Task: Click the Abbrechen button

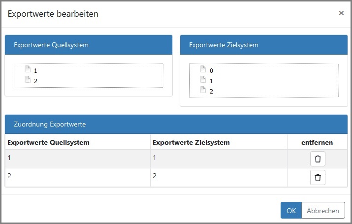Action: pos(323,210)
